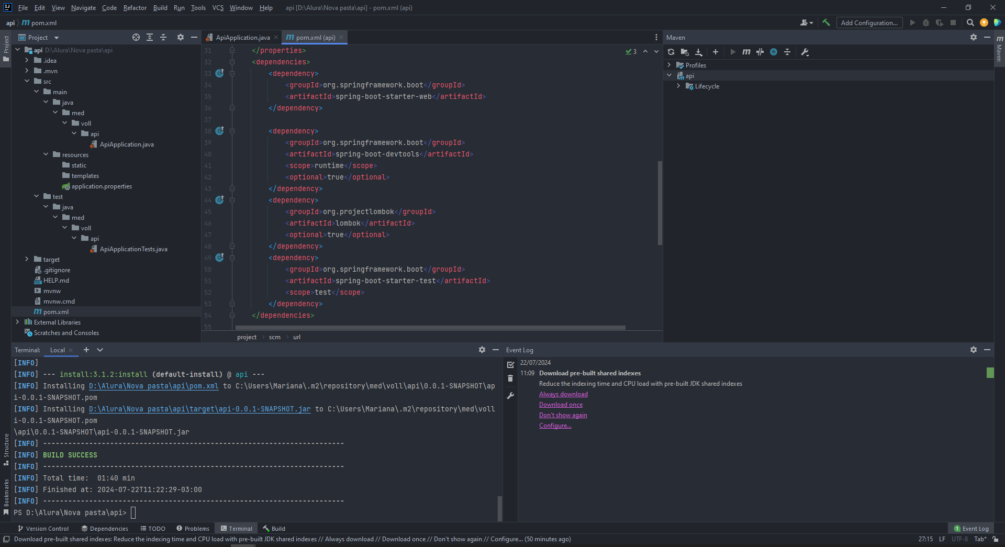
Task: Close the Local terminal tab
Action: tap(71, 350)
